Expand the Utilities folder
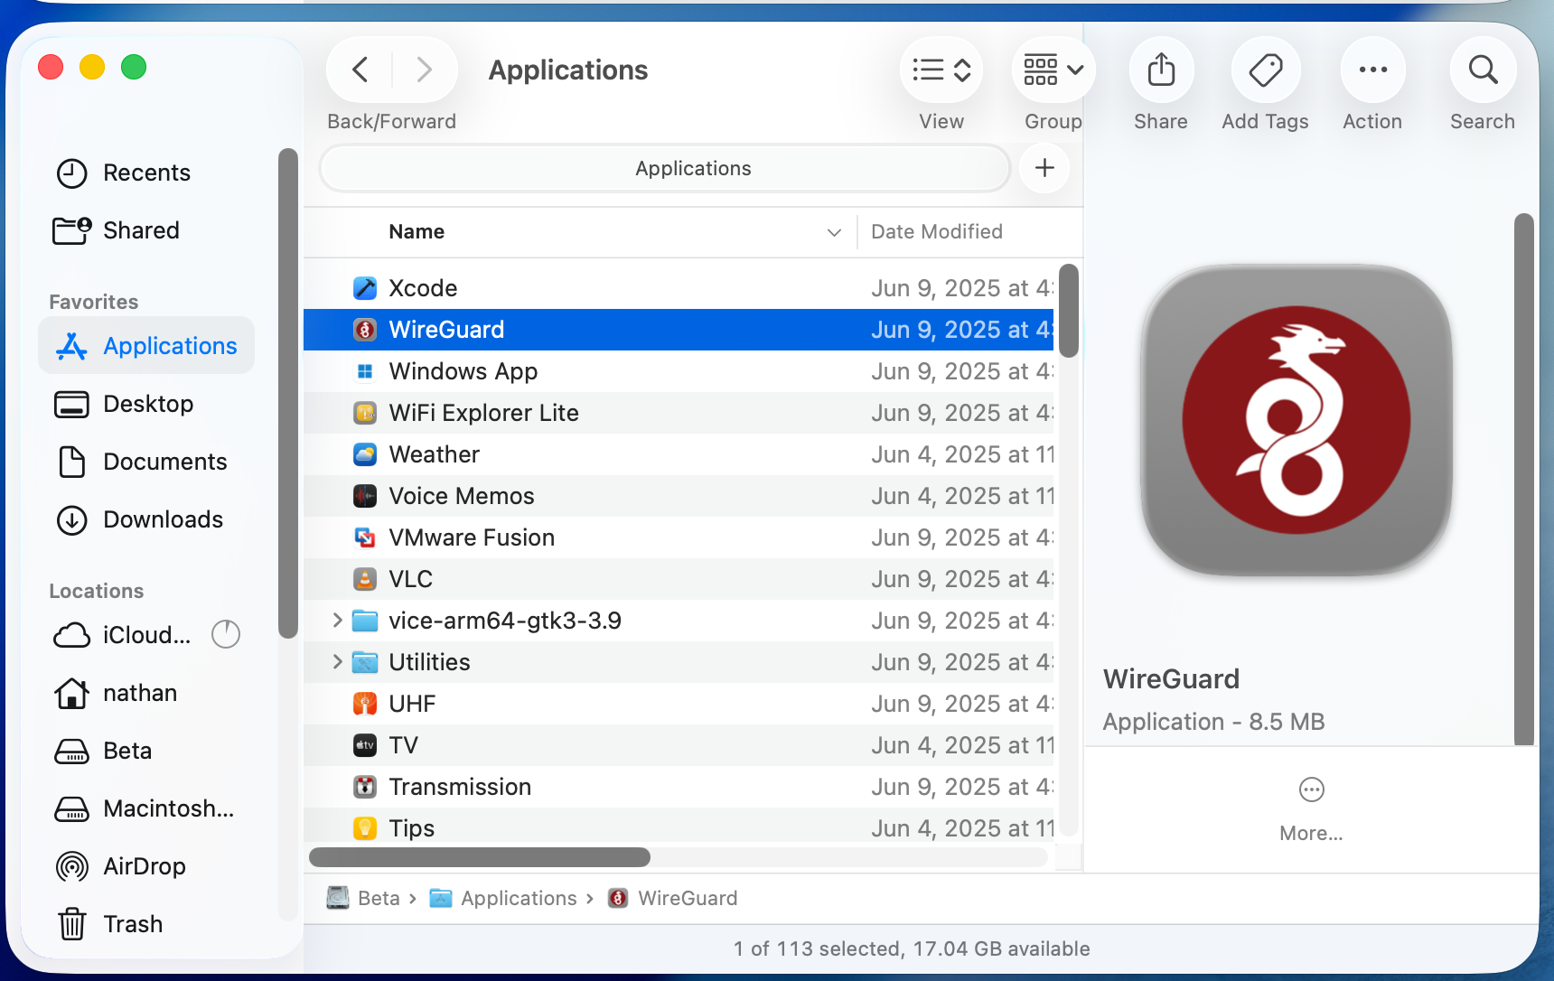 [x=337, y=662]
